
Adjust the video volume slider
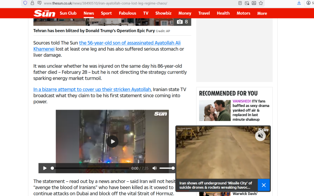tap(167, 168)
